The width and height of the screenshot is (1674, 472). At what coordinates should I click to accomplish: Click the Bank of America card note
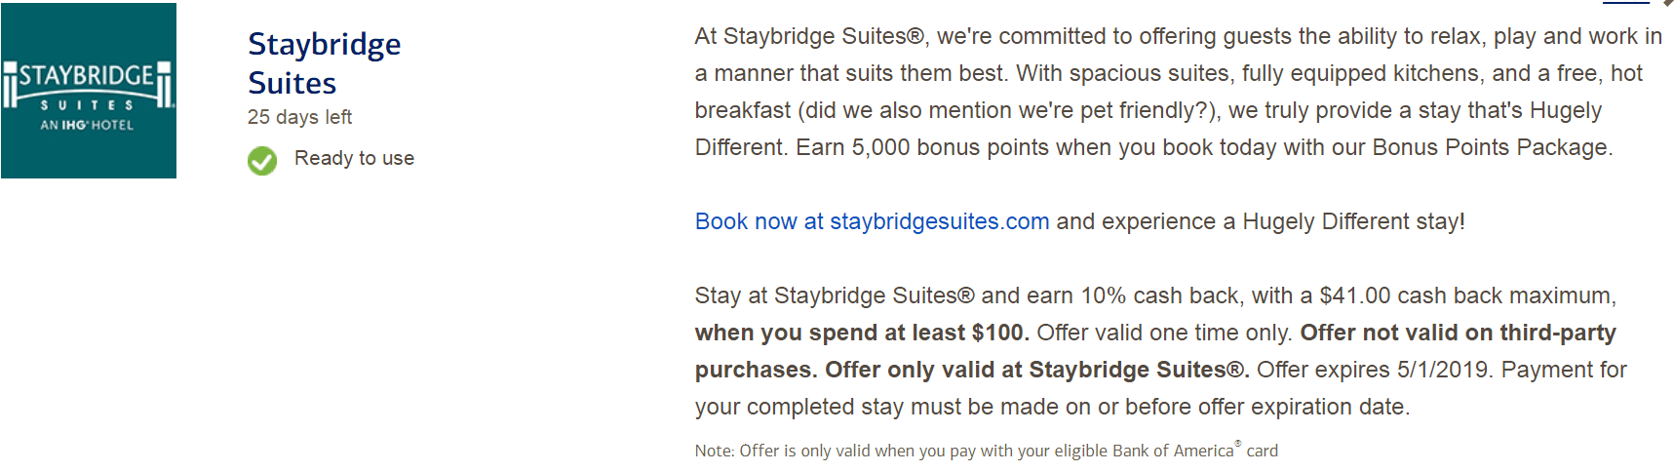point(986,450)
